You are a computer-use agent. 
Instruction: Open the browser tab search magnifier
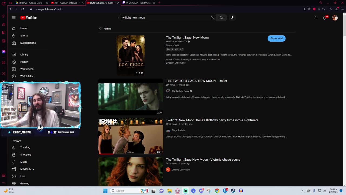coord(321,3)
